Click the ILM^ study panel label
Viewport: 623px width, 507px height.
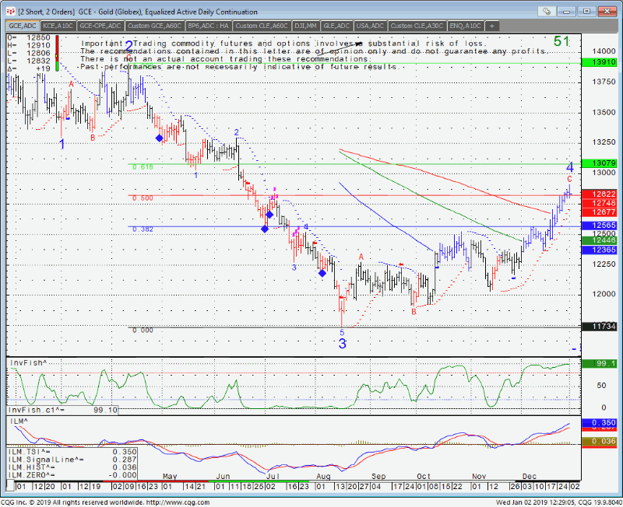point(17,420)
